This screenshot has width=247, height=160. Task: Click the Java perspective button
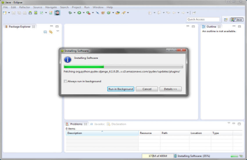(237, 20)
